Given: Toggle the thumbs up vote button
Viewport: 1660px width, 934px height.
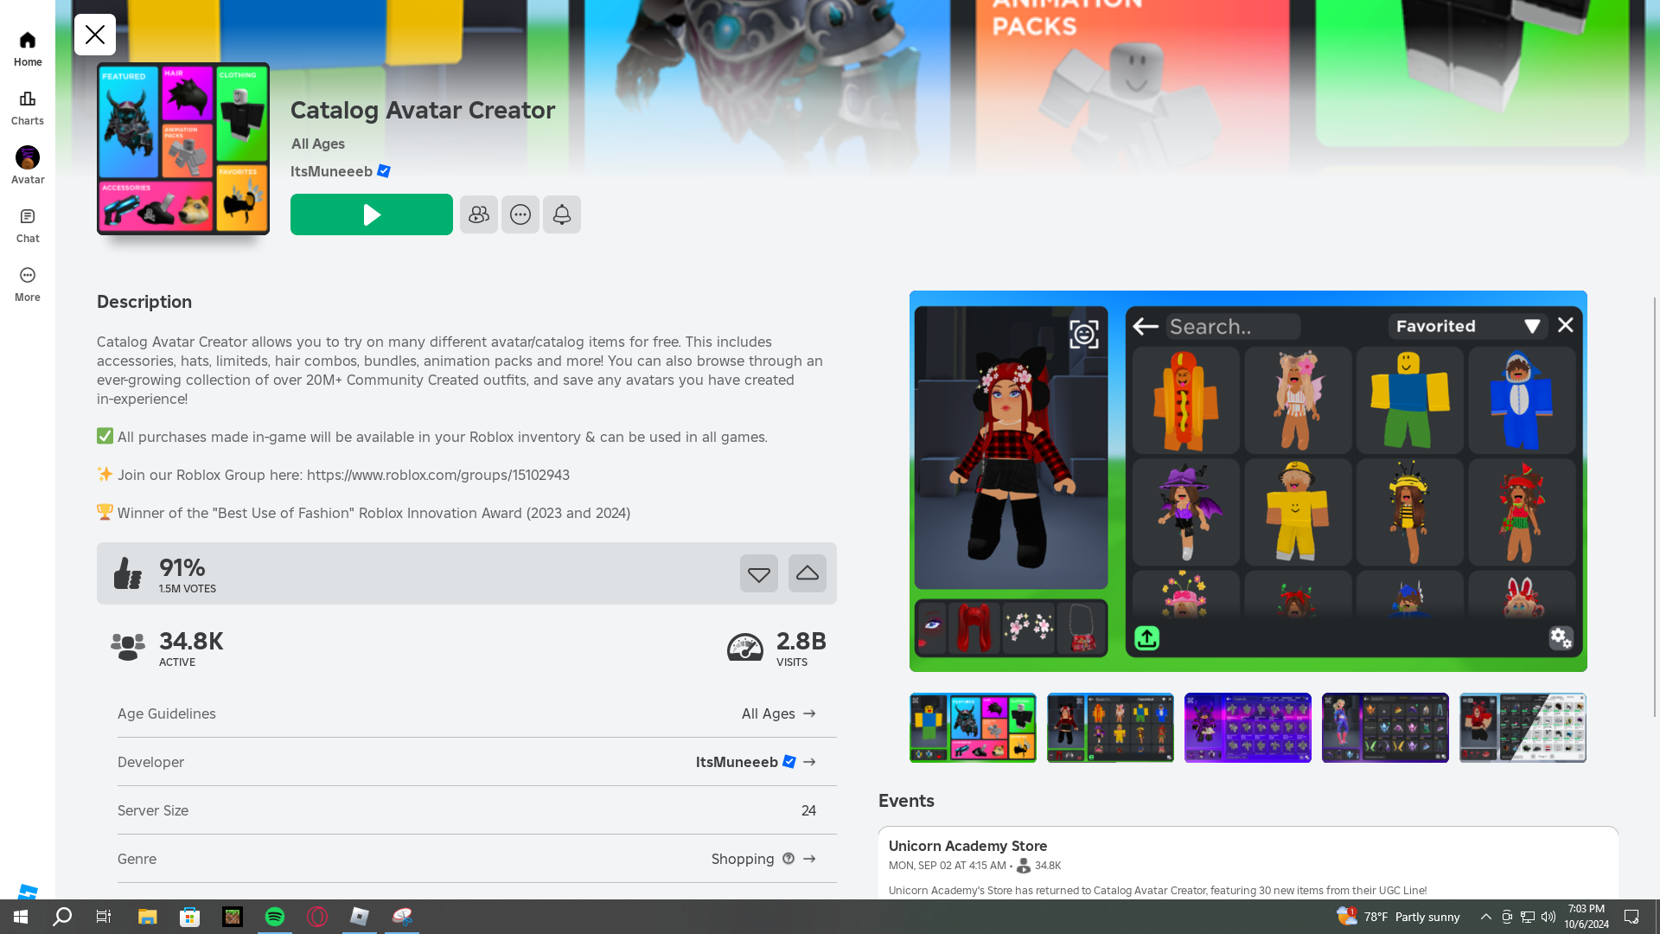Looking at the screenshot, I should [807, 573].
